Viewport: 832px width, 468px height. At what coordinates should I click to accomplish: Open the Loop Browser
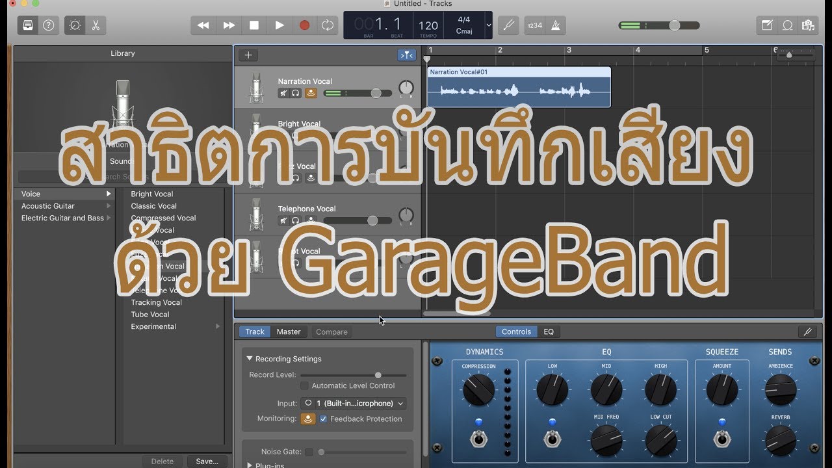click(x=787, y=25)
